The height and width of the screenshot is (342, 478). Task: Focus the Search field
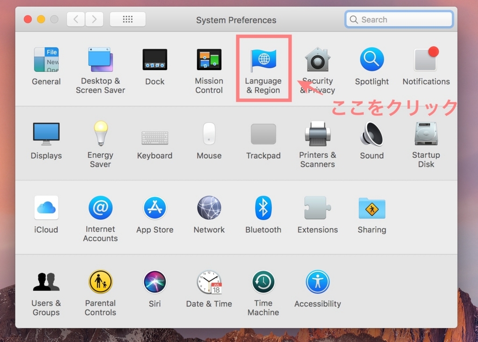[x=399, y=20]
